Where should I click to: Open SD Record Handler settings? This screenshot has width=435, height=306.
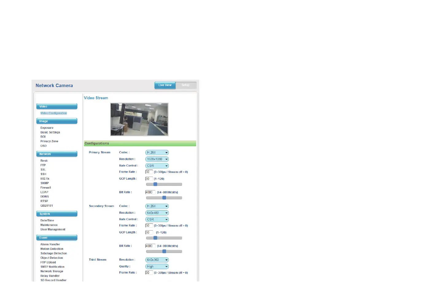point(53,280)
